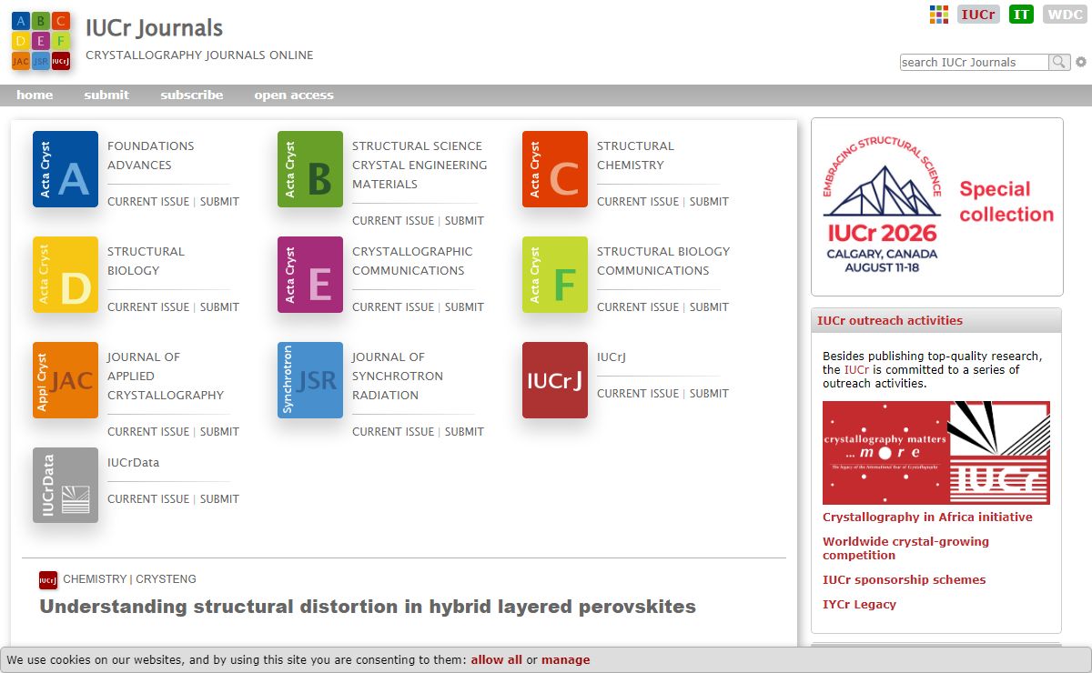Click the colored squares grid icon near IUCr button
The height and width of the screenshot is (673, 1092).
tap(939, 14)
